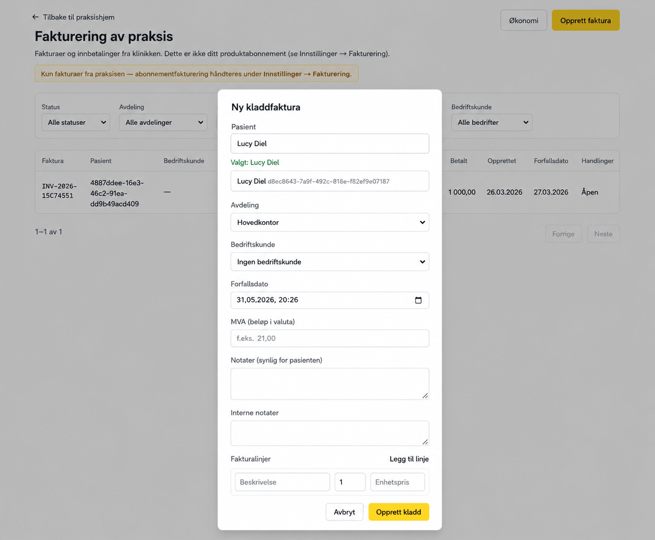This screenshot has height=540, width=655.
Task: Grab the resize handle of the Notater textarea
Action: click(425, 396)
